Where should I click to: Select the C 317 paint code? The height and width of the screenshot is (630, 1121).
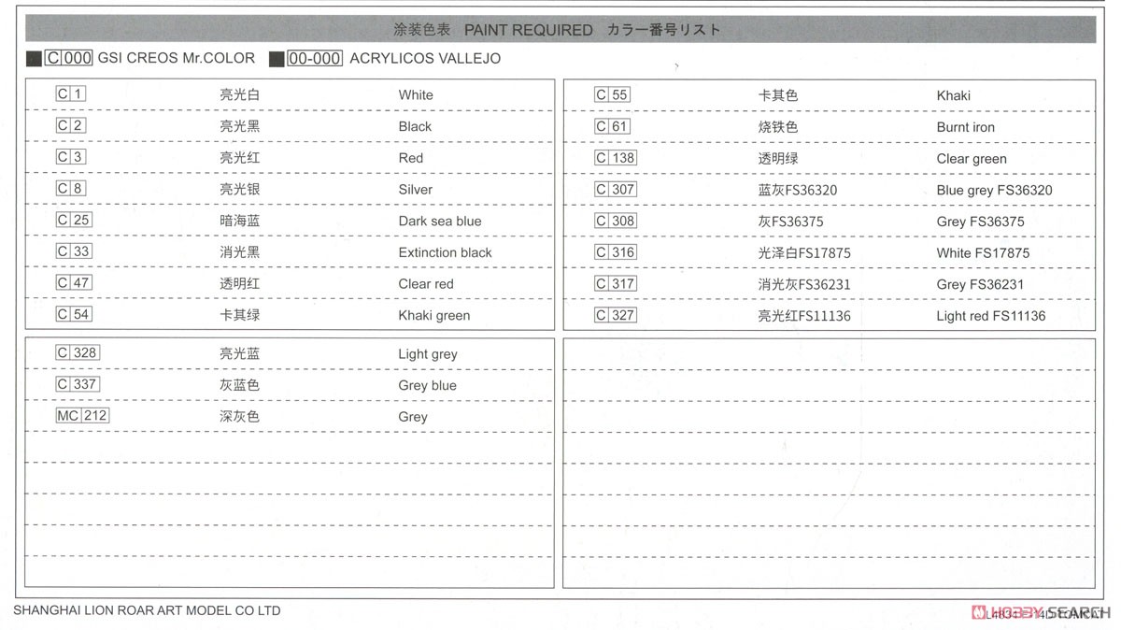616,284
